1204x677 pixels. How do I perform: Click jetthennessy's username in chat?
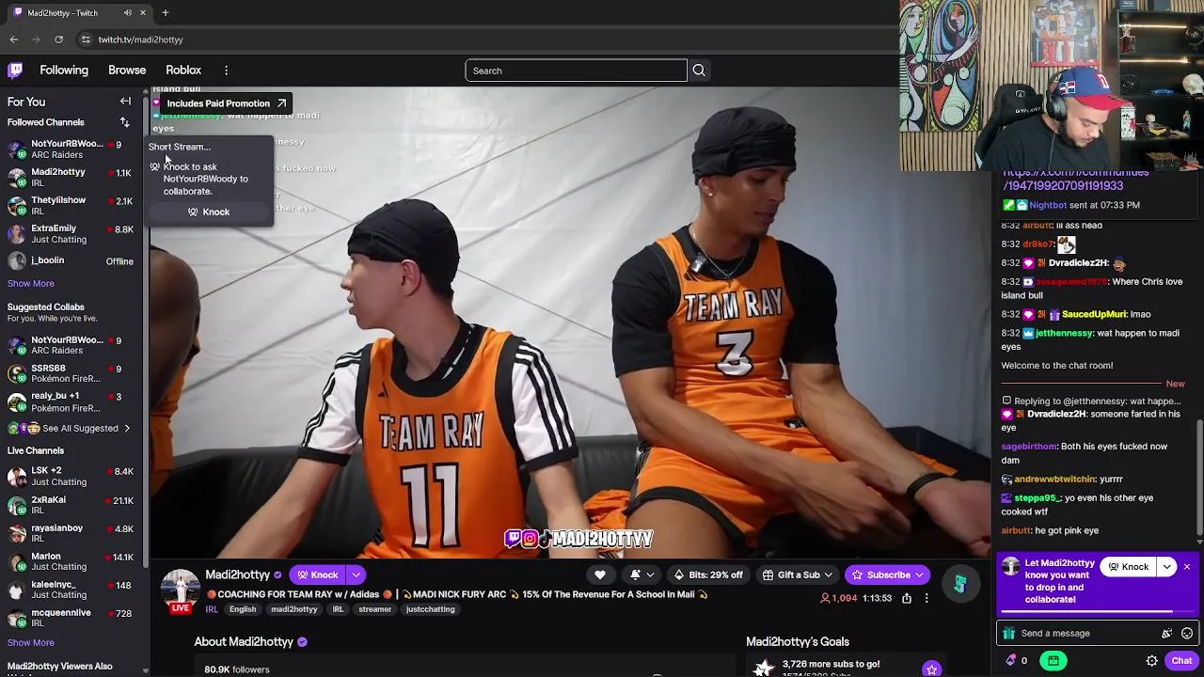coord(1064,333)
